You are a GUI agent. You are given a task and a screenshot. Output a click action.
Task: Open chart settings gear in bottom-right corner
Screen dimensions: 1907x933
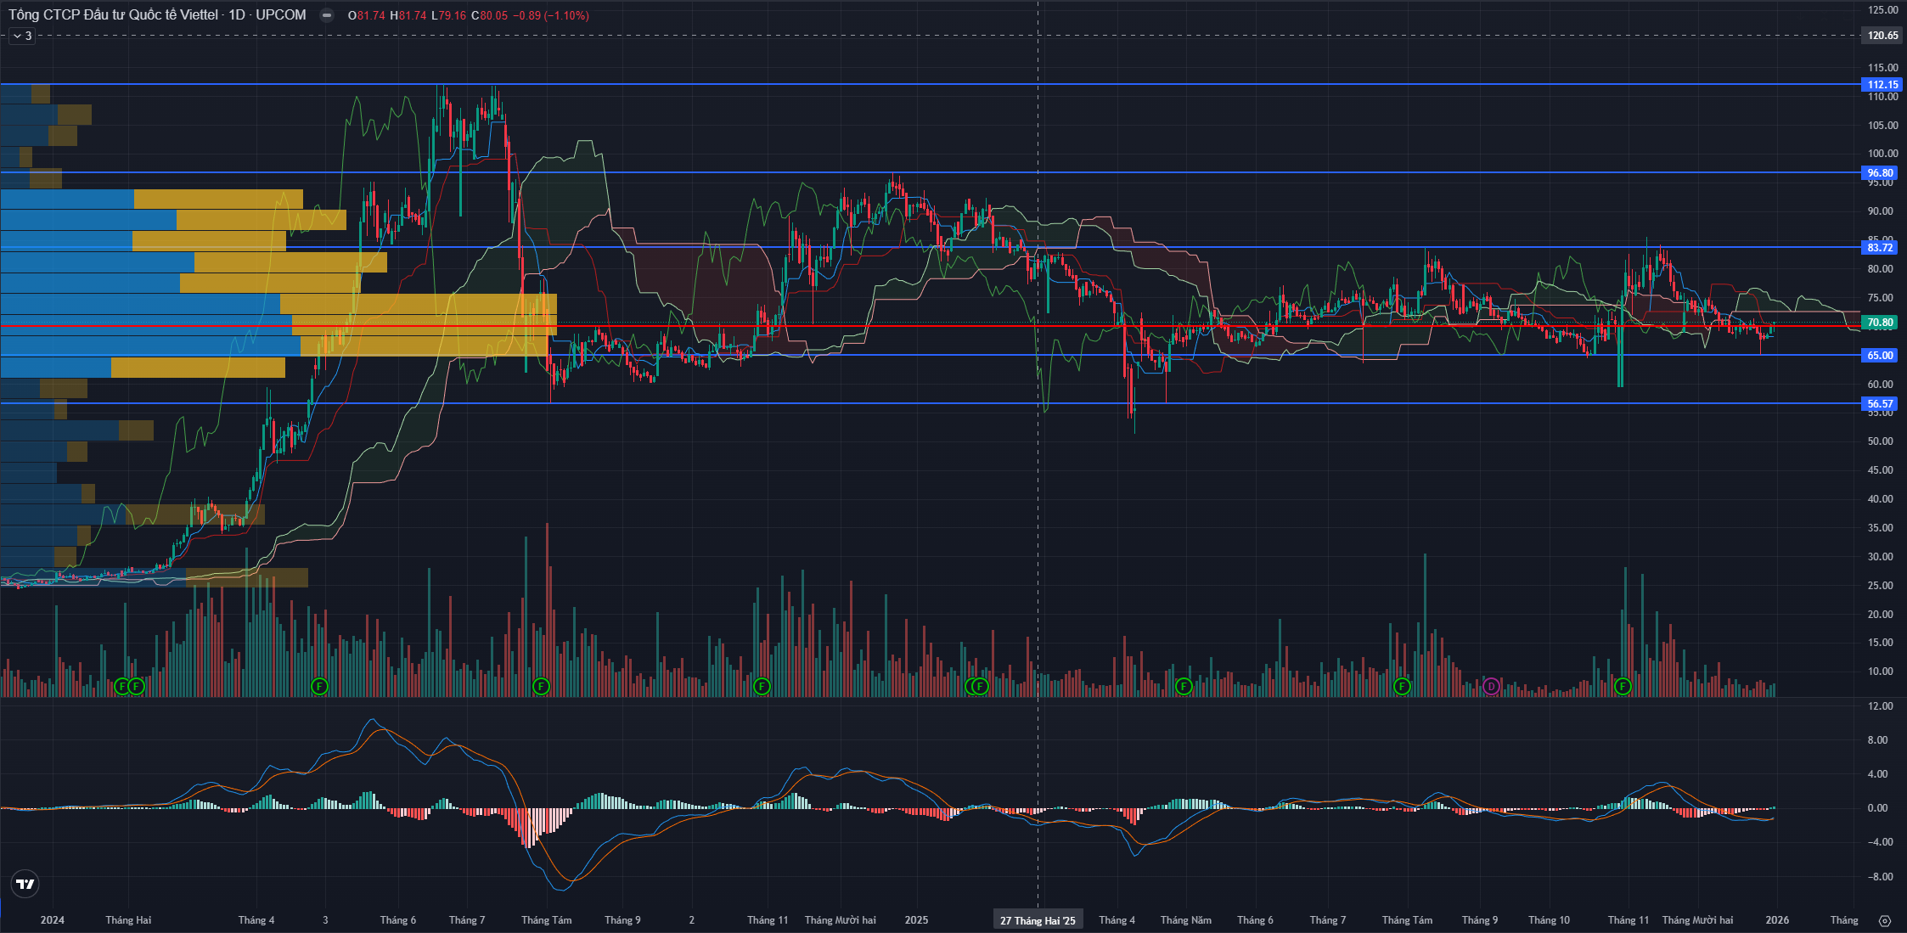pos(1885,920)
